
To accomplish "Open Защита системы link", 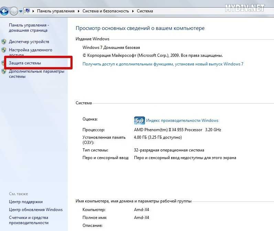I will (25, 63).
